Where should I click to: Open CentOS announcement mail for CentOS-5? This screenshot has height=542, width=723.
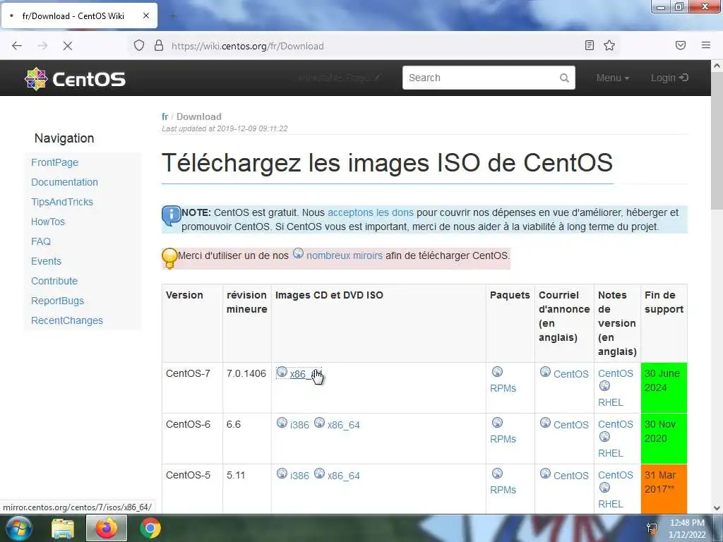pos(570,475)
